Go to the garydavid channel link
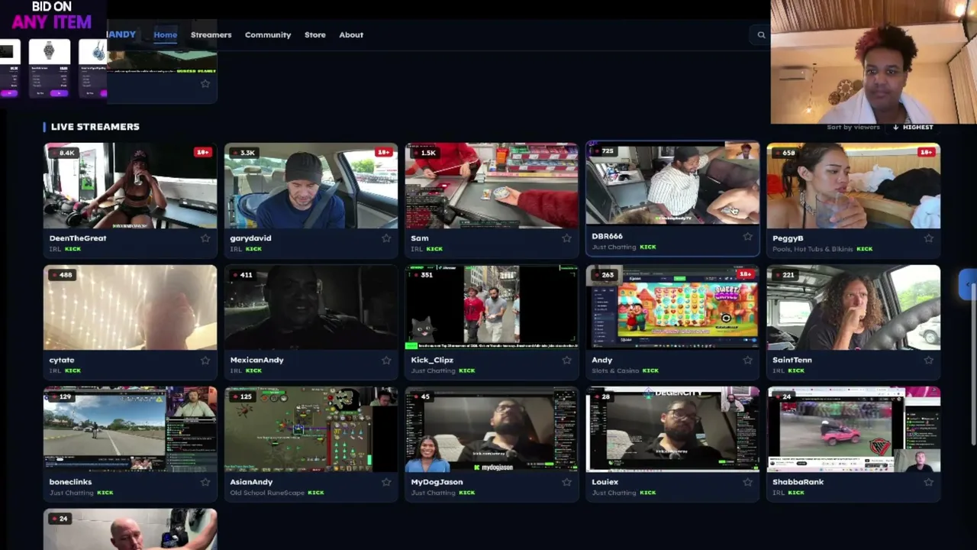 pos(250,238)
